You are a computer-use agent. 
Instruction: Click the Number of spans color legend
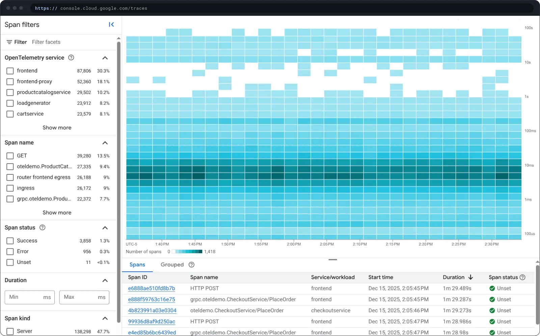point(187,251)
